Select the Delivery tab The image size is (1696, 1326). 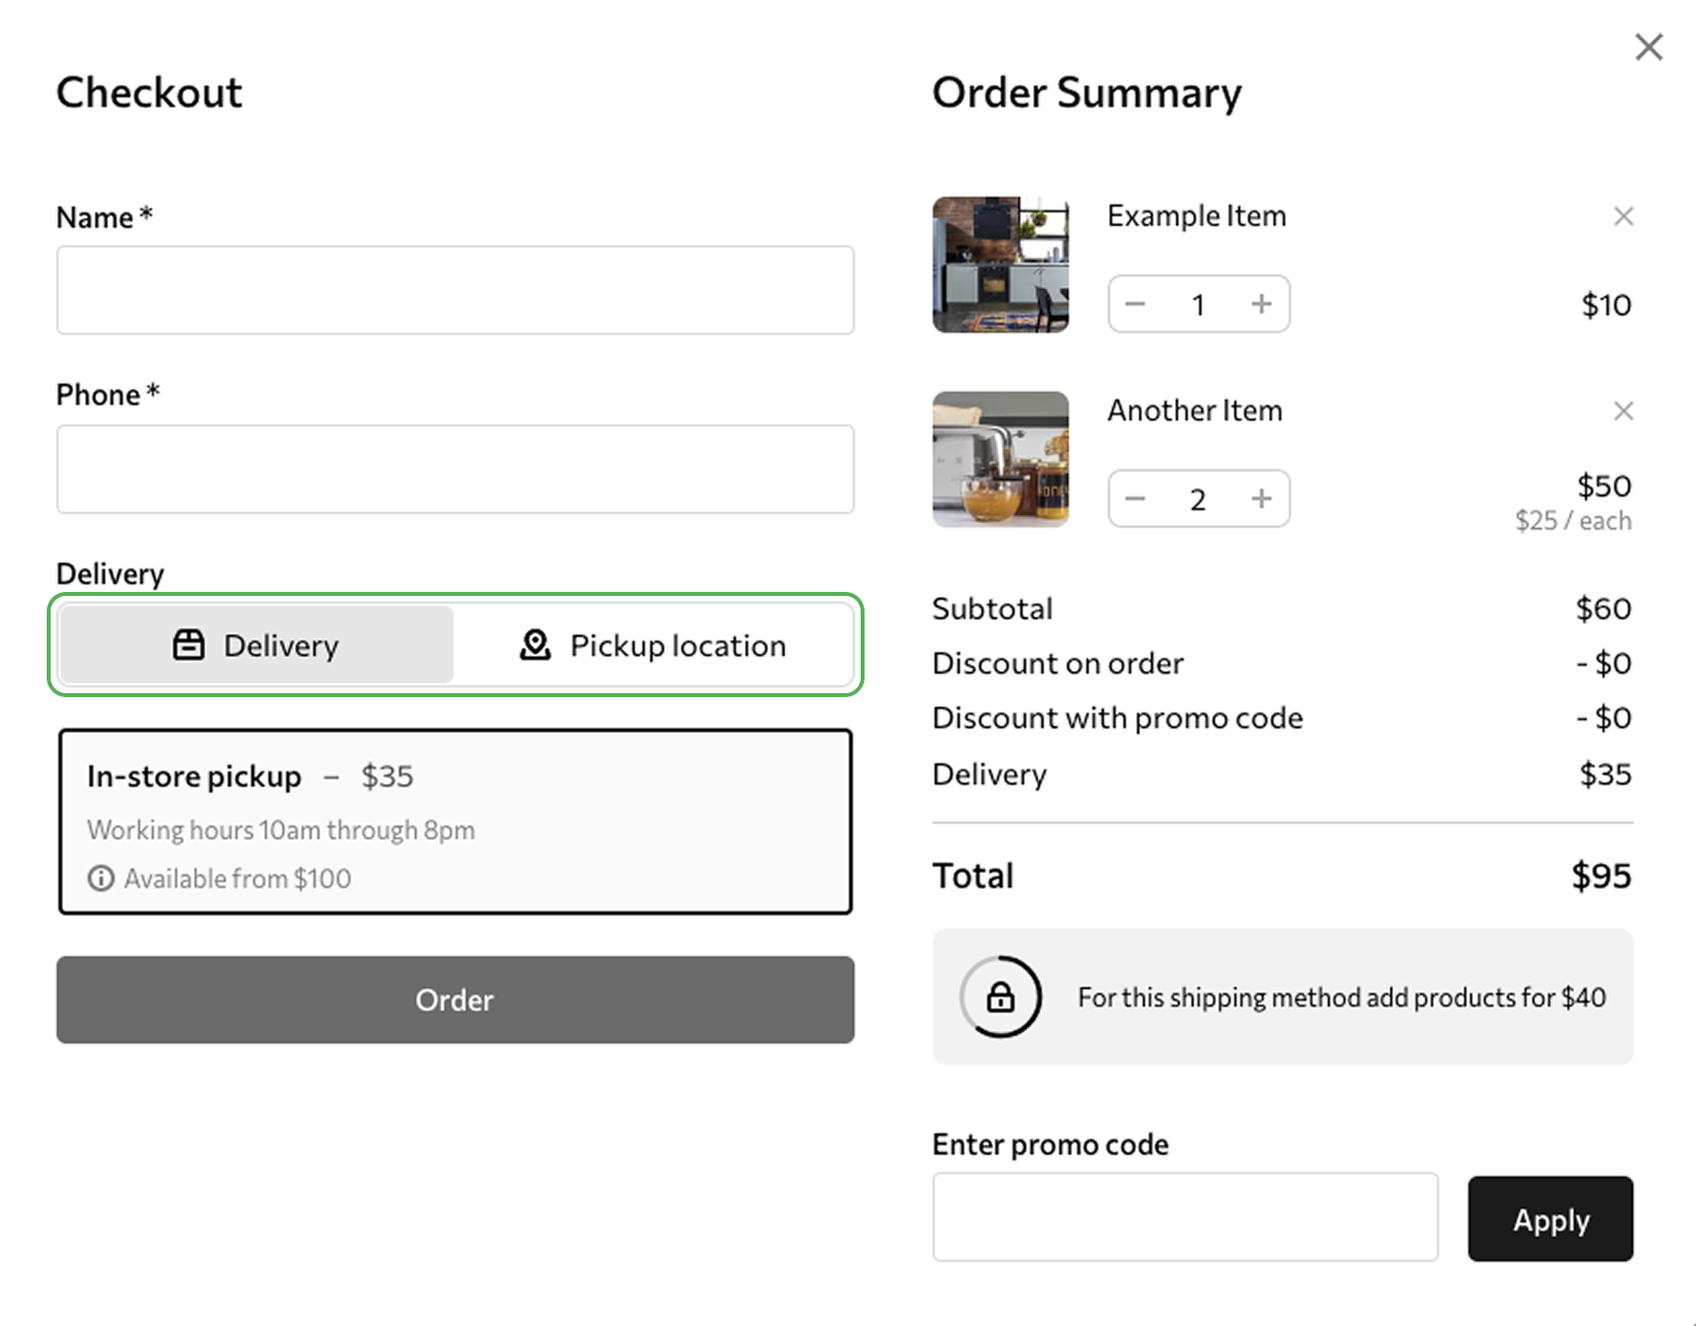point(257,645)
